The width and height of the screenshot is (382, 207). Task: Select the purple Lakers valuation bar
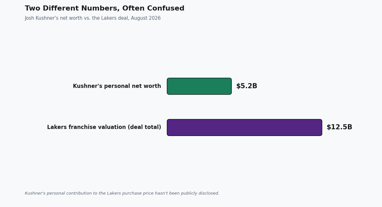point(244,127)
